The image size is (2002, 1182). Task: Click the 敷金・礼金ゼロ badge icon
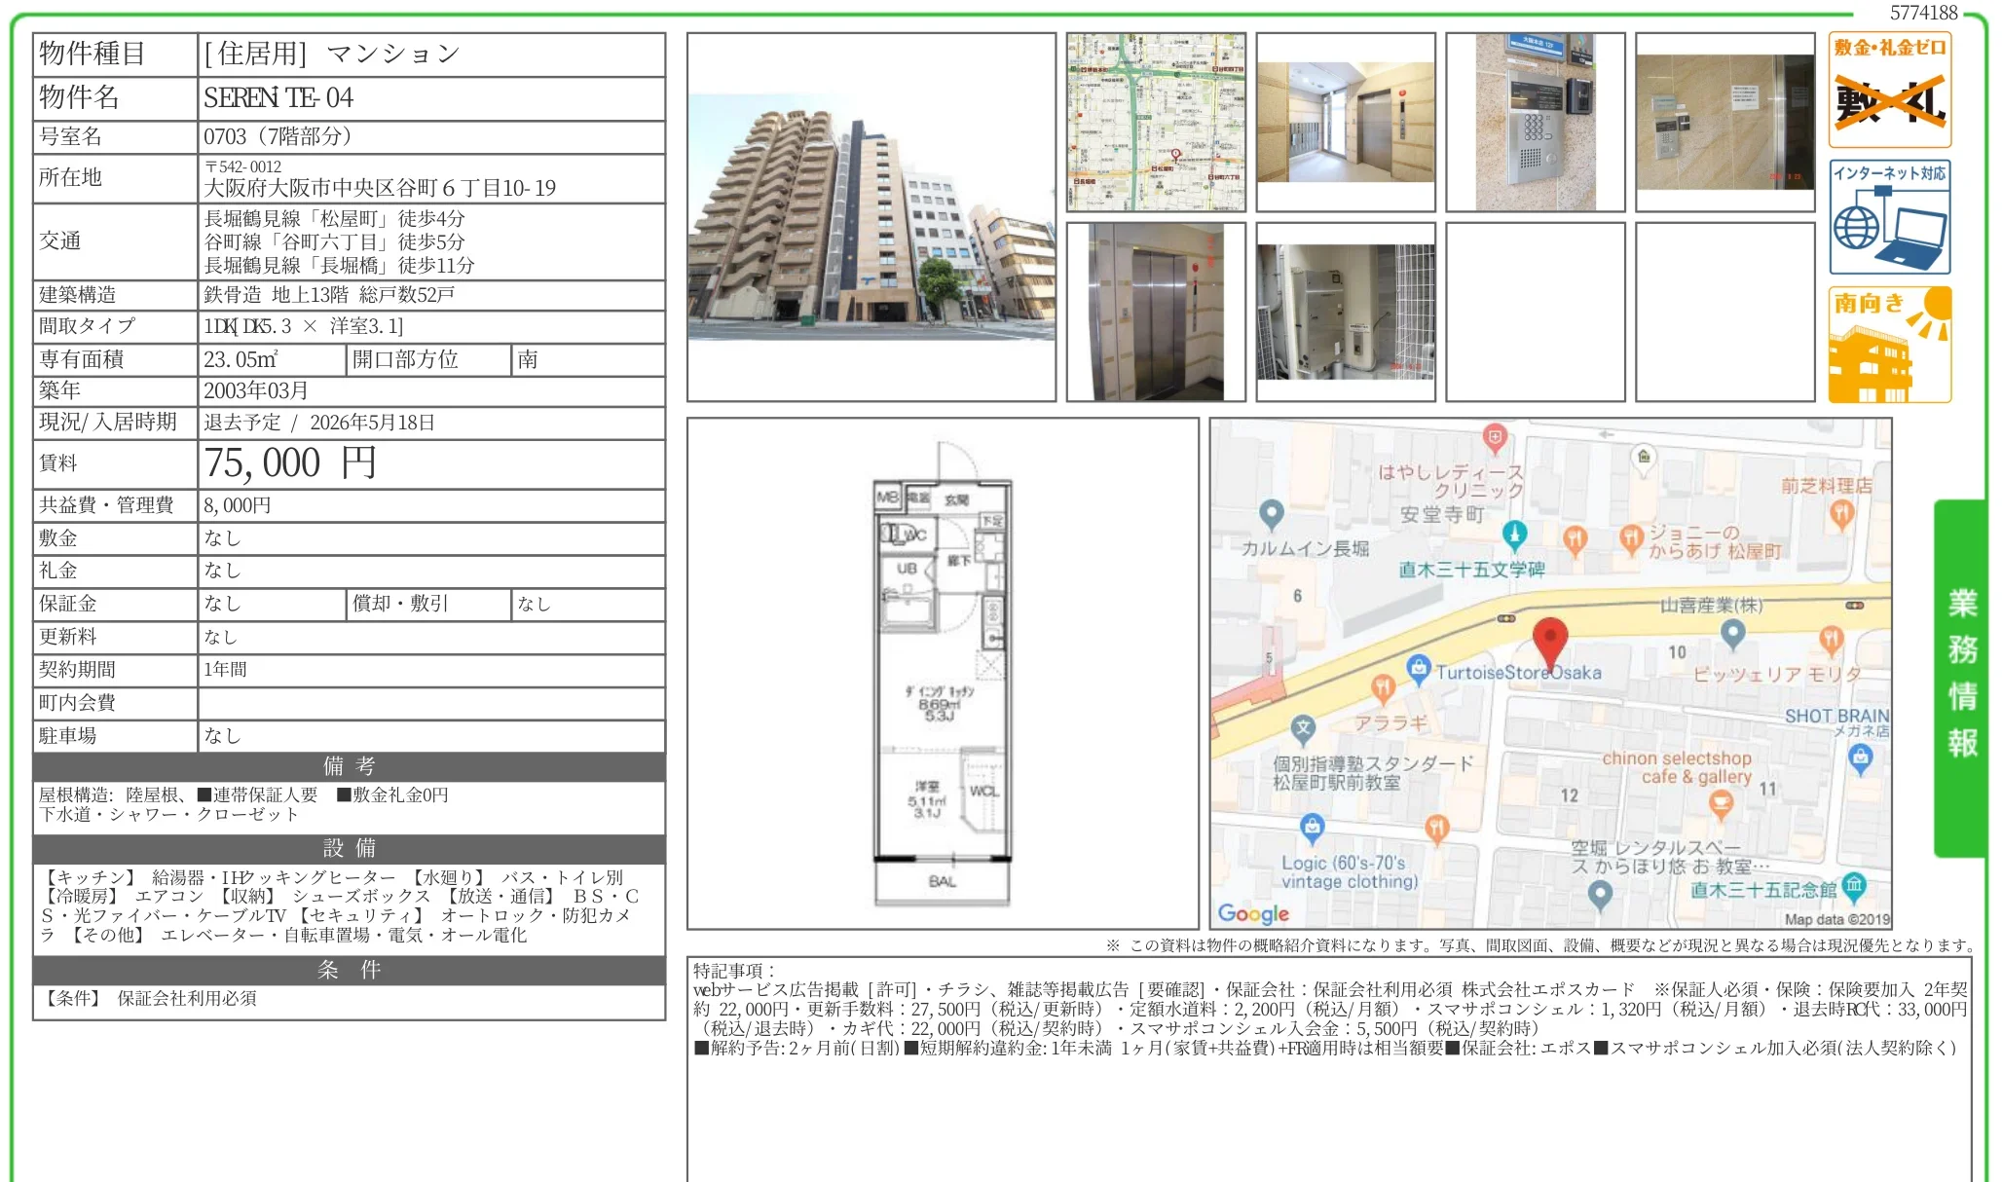pos(1889,90)
